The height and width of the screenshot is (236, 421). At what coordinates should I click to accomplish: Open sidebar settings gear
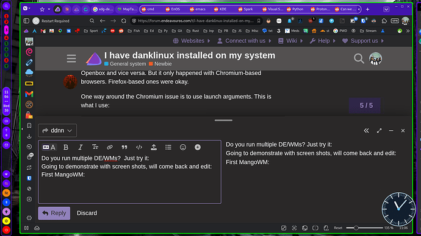pos(29,218)
